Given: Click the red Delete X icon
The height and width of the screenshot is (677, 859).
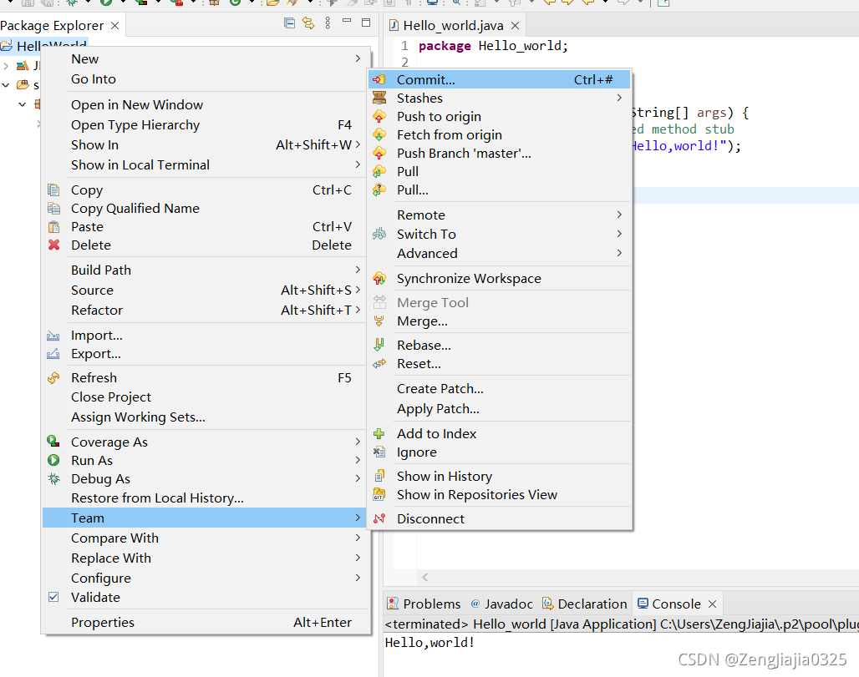Looking at the screenshot, I should (53, 245).
